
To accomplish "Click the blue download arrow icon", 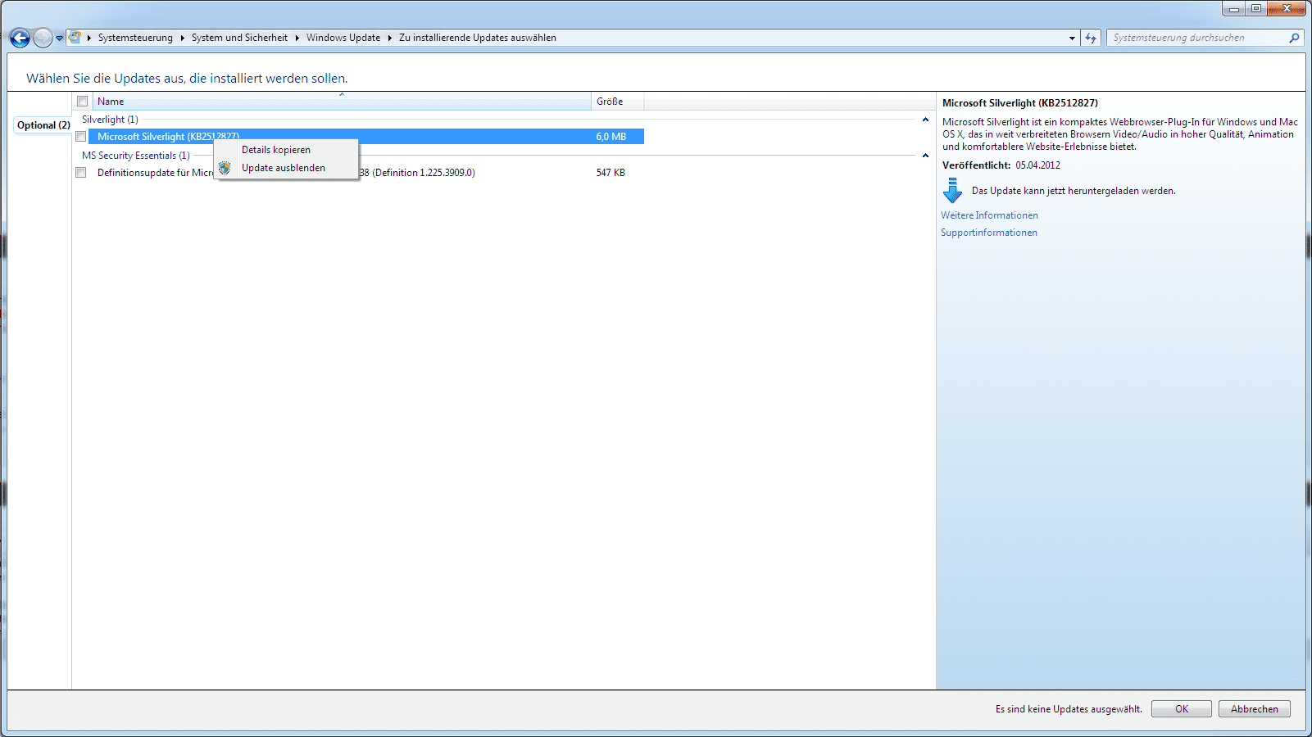I will click(952, 191).
